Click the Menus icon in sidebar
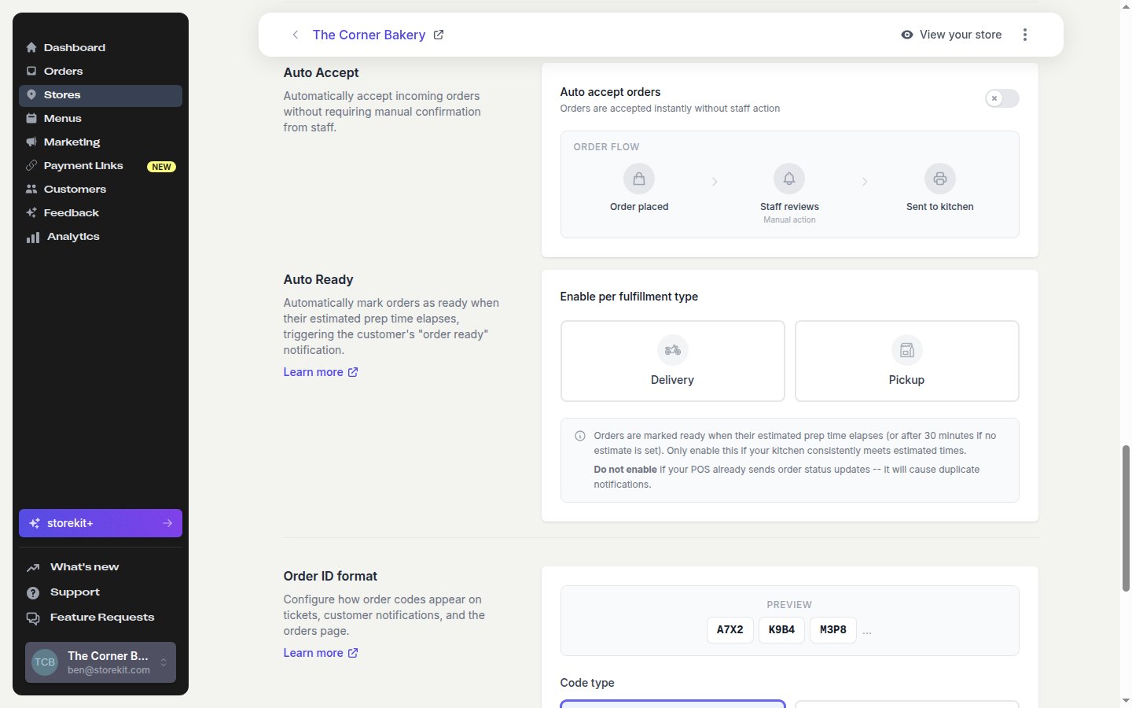1132x708 pixels. coord(31,119)
